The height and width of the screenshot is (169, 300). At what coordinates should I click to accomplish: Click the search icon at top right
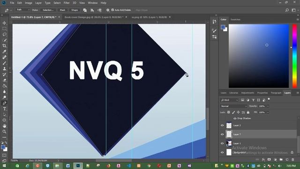point(287,10)
